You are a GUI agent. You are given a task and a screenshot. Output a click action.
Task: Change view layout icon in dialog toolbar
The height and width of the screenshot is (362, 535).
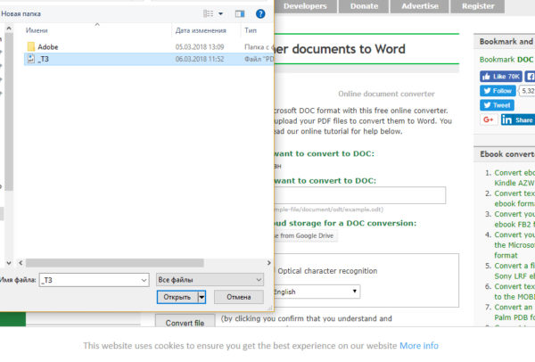[208, 13]
